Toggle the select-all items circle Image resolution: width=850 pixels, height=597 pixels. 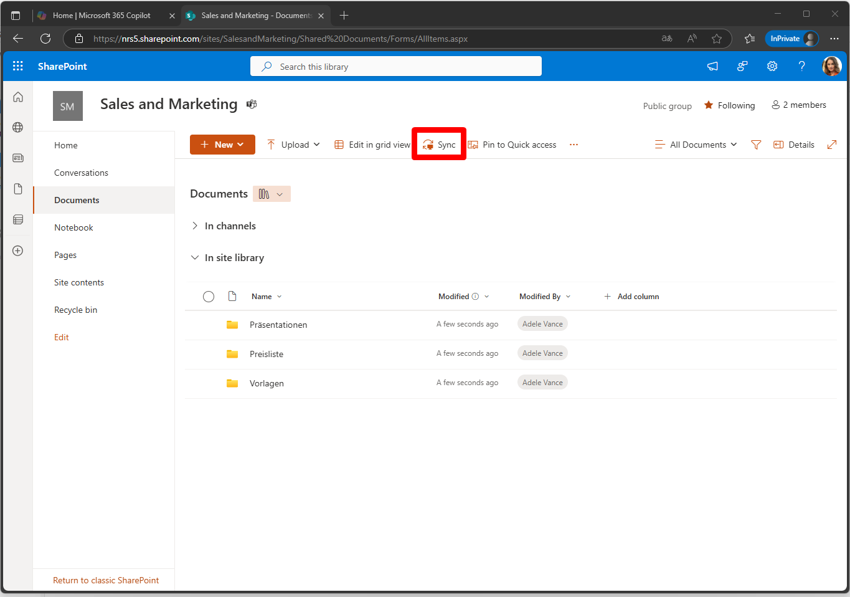(x=209, y=297)
